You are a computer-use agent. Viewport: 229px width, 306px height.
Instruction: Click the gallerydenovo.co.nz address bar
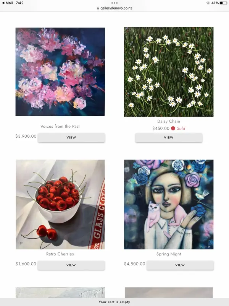tap(114, 8)
